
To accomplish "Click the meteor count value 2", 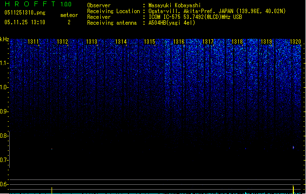I will [x=69, y=22].
